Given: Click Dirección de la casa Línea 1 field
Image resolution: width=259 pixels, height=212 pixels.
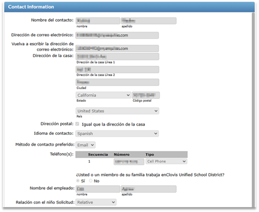Looking at the screenshot, I should (117, 57).
